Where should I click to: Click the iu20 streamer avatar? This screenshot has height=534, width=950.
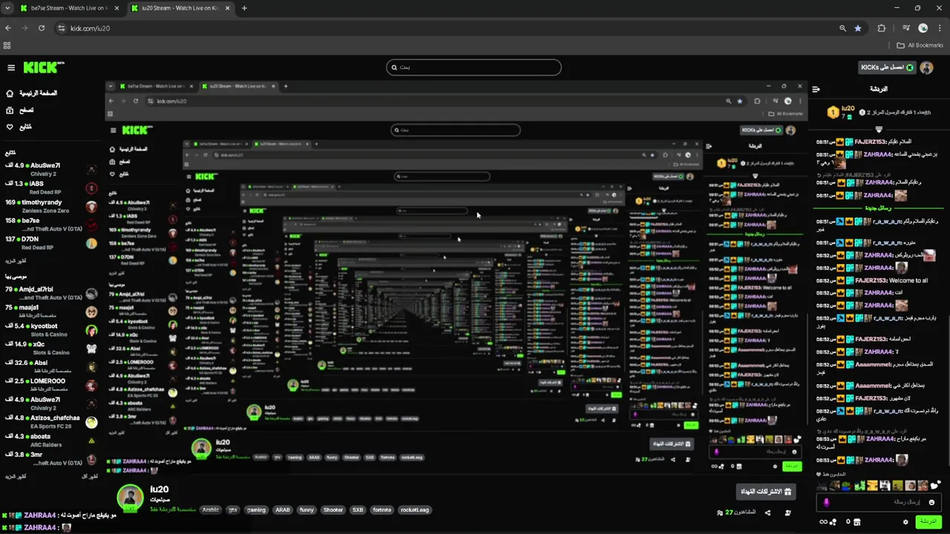(x=131, y=498)
